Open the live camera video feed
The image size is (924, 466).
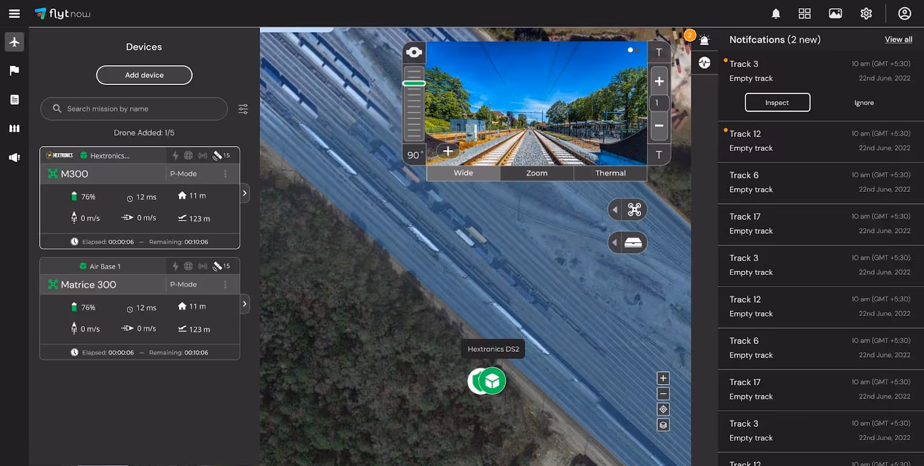536,103
